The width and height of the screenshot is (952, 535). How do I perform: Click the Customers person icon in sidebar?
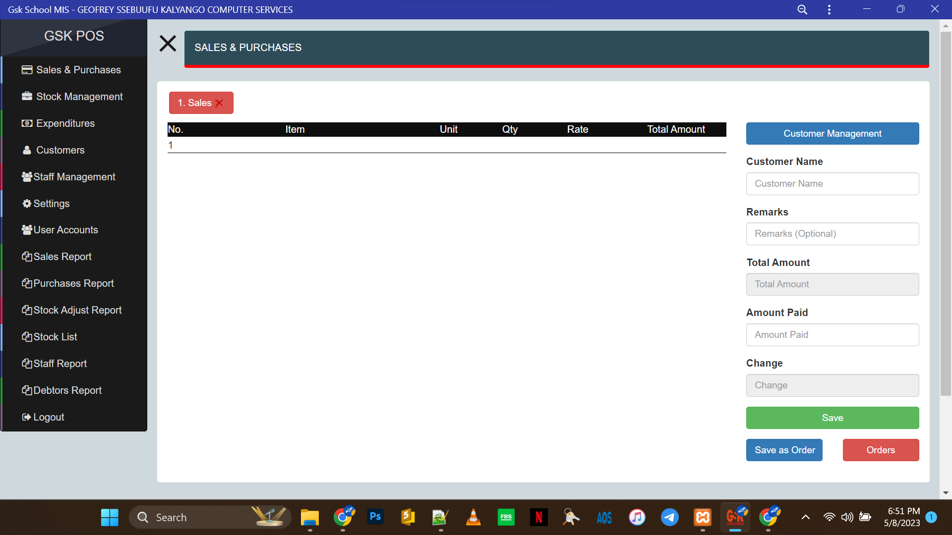coord(27,150)
